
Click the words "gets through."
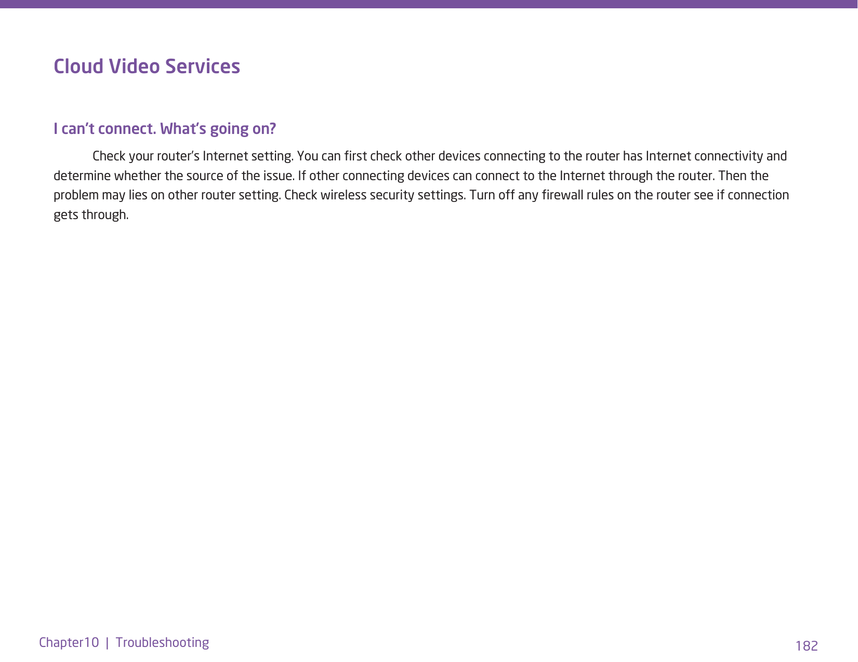[x=91, y=215]
